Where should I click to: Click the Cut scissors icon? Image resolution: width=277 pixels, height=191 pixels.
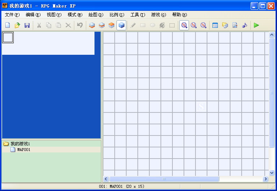(39, 25)
